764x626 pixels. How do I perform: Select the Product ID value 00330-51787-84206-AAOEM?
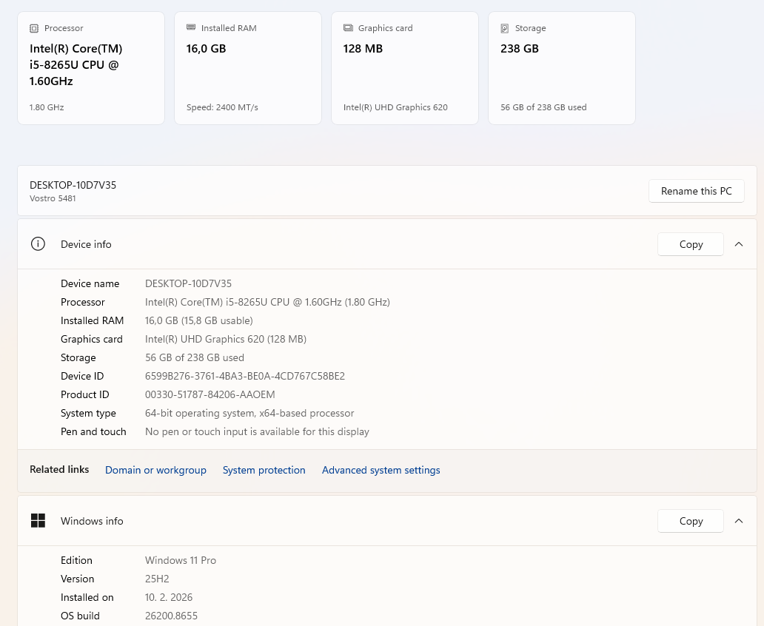[x=210, y=394]
